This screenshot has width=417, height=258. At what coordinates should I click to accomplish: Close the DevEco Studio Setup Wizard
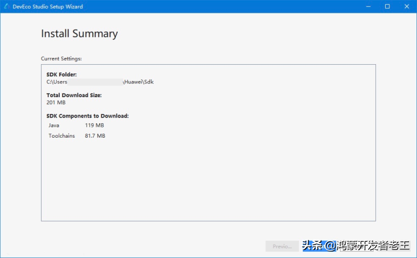[x=407, y=6]
